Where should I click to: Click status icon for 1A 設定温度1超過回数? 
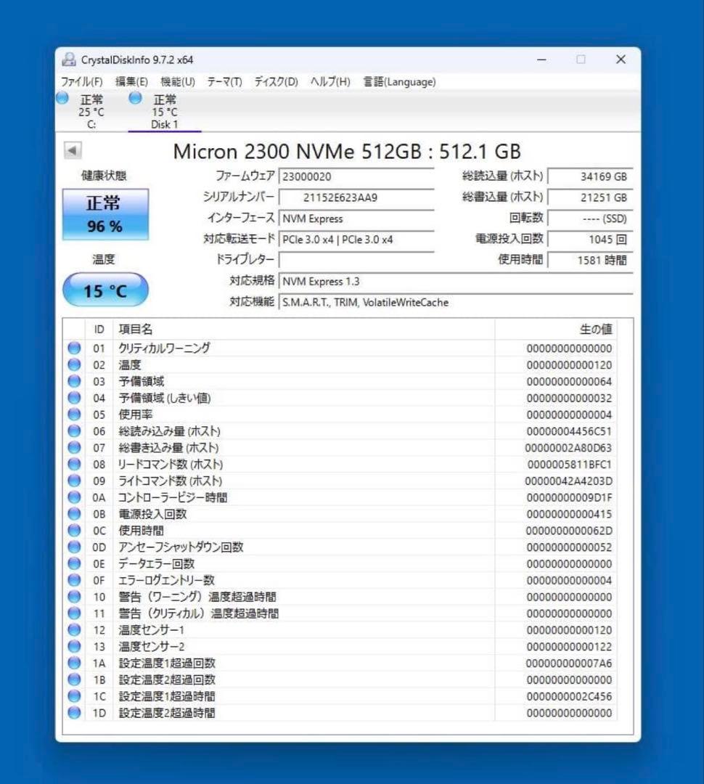click(x=74, y=663)
